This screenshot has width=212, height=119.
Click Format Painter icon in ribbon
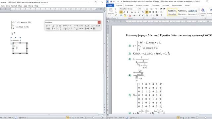click(x=116, y=15)
